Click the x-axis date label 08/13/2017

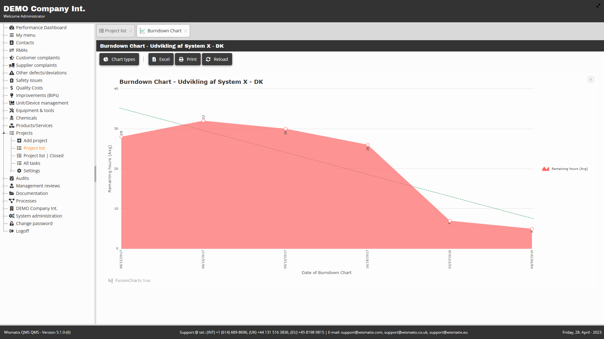pos(203,259)
